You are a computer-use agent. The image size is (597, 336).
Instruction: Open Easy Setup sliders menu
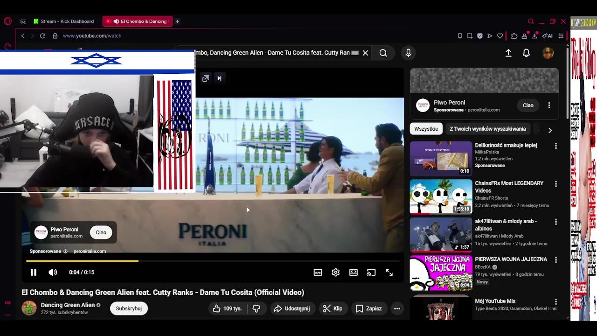(x=561, y=35)
